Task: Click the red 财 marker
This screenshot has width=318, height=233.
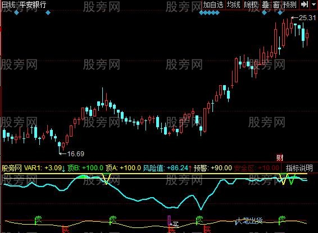Action: (280, 157)
